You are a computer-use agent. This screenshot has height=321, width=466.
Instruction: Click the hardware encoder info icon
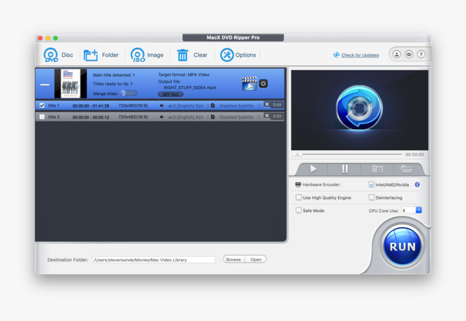(x=417, y=185)
